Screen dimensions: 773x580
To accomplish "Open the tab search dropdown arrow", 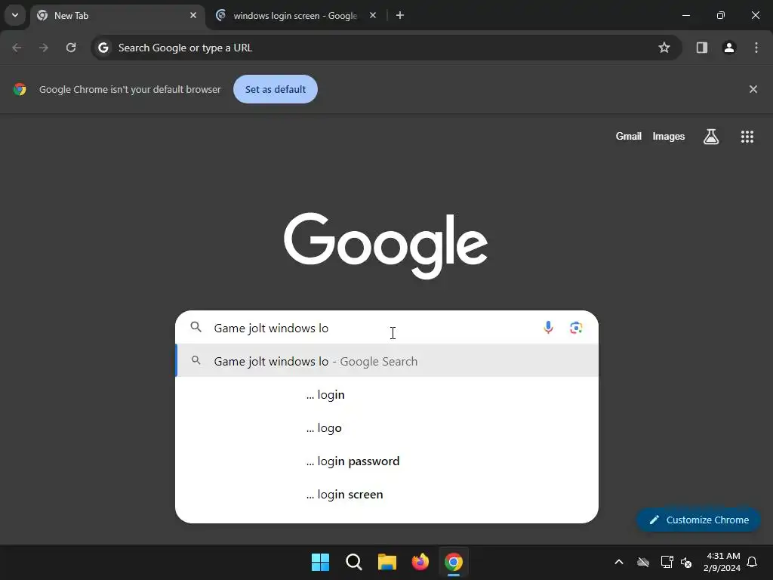I will 15,15.
